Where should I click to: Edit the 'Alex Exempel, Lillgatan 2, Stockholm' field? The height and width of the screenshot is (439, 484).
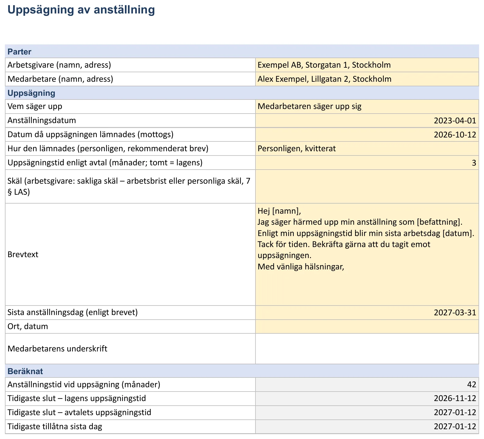tap(367, 79)
